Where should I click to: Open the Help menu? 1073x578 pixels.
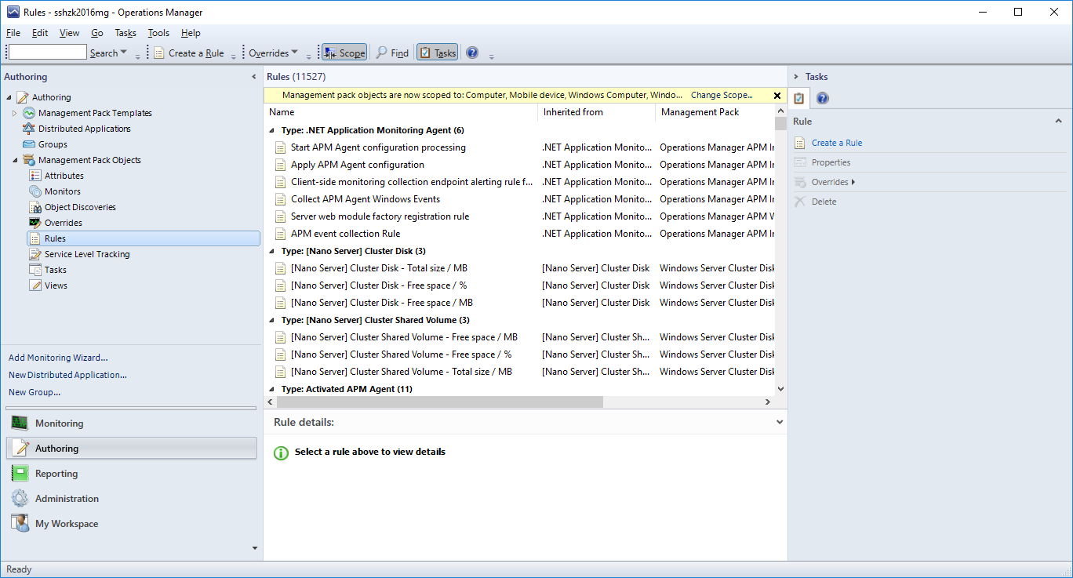(191, 33)
